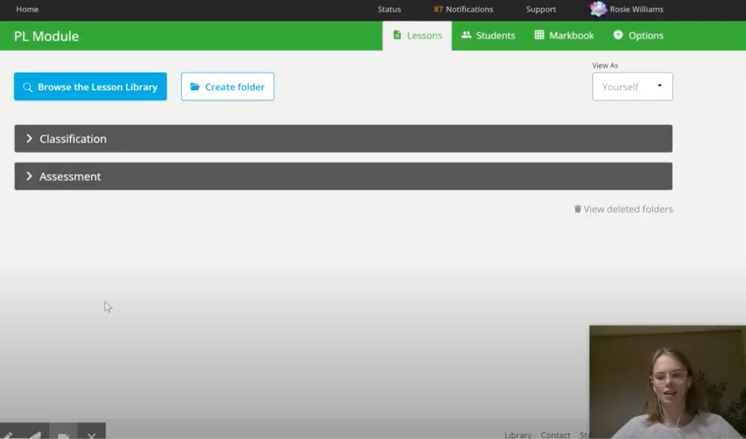
Task: Click the pencil icon in the recording toolbar
Action: click(x=8, y=434)
